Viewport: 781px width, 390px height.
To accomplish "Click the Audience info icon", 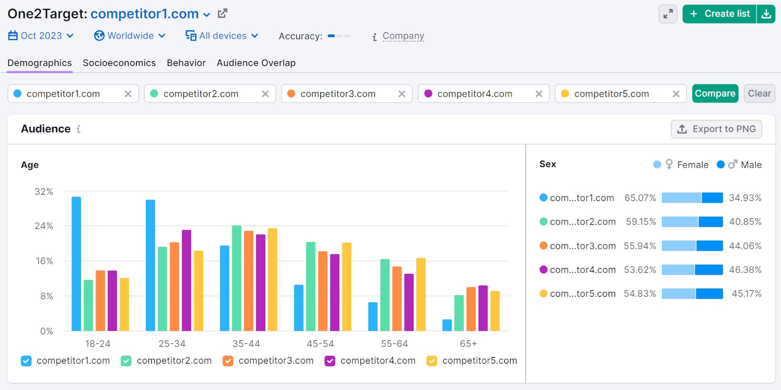I will coord(79,129).
